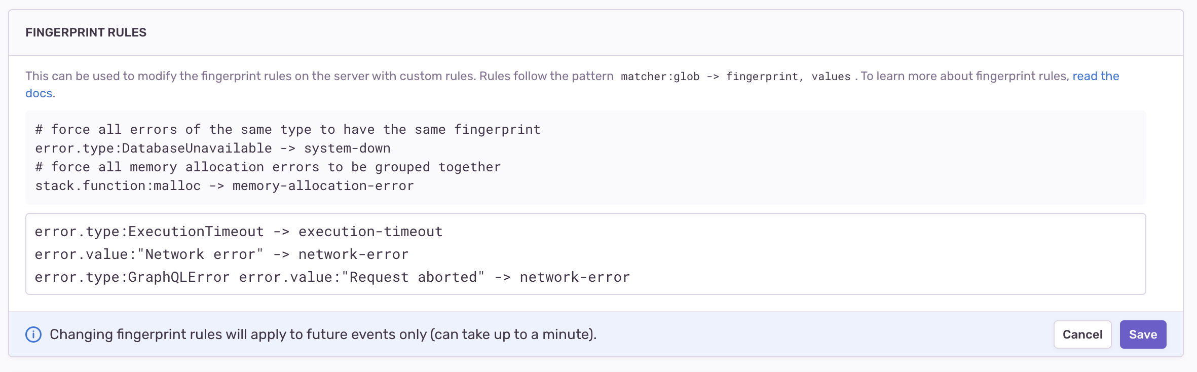Click the FINGERPRINT RULES header
This screenshot has height=372, width=1197.
(86, 33)
